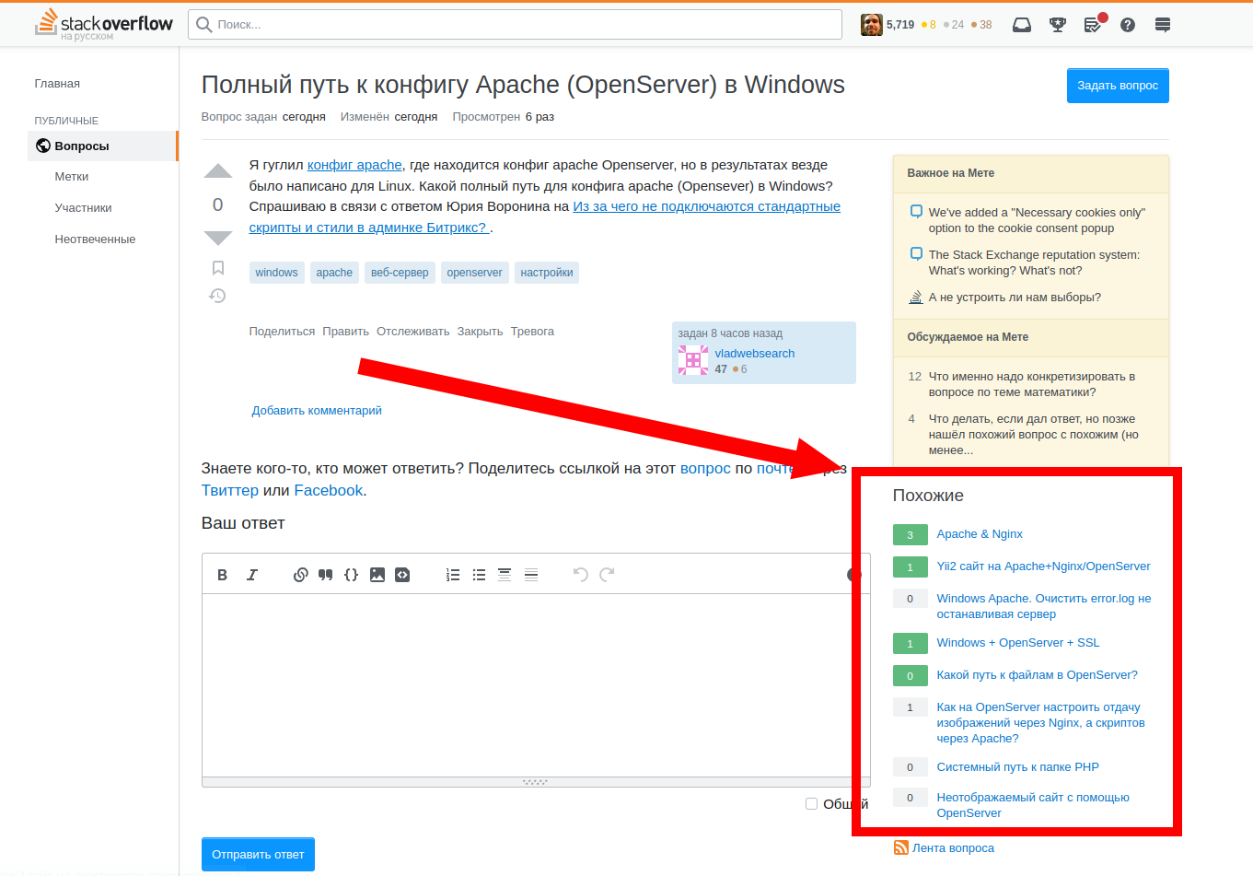
Task: Click the Тревога flag link
Action: click(533, 332)
